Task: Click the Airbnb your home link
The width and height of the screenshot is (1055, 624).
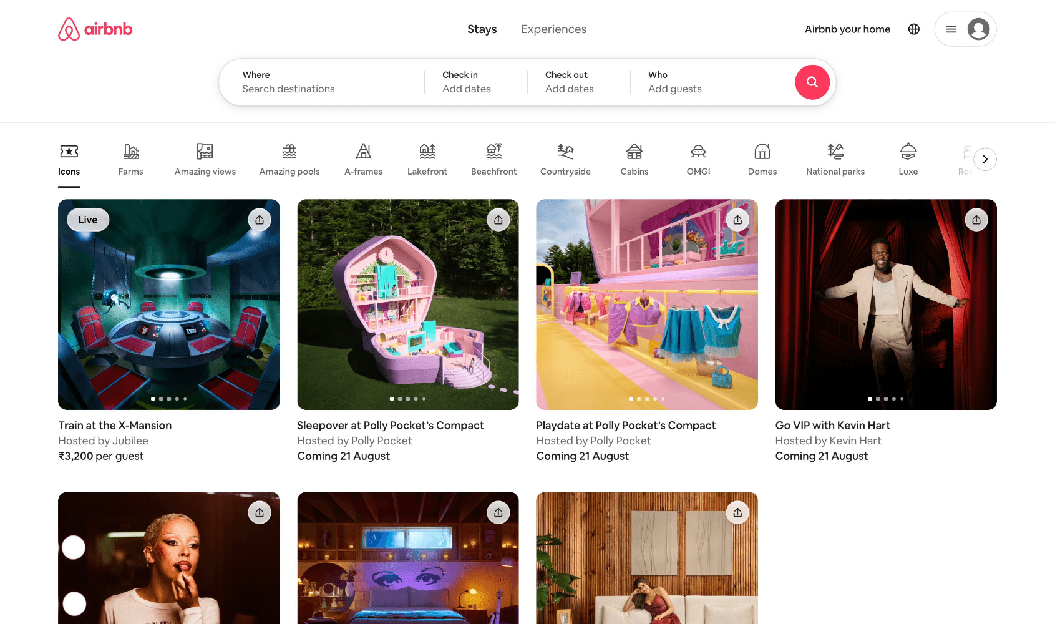Action: (x=847, y=29)
